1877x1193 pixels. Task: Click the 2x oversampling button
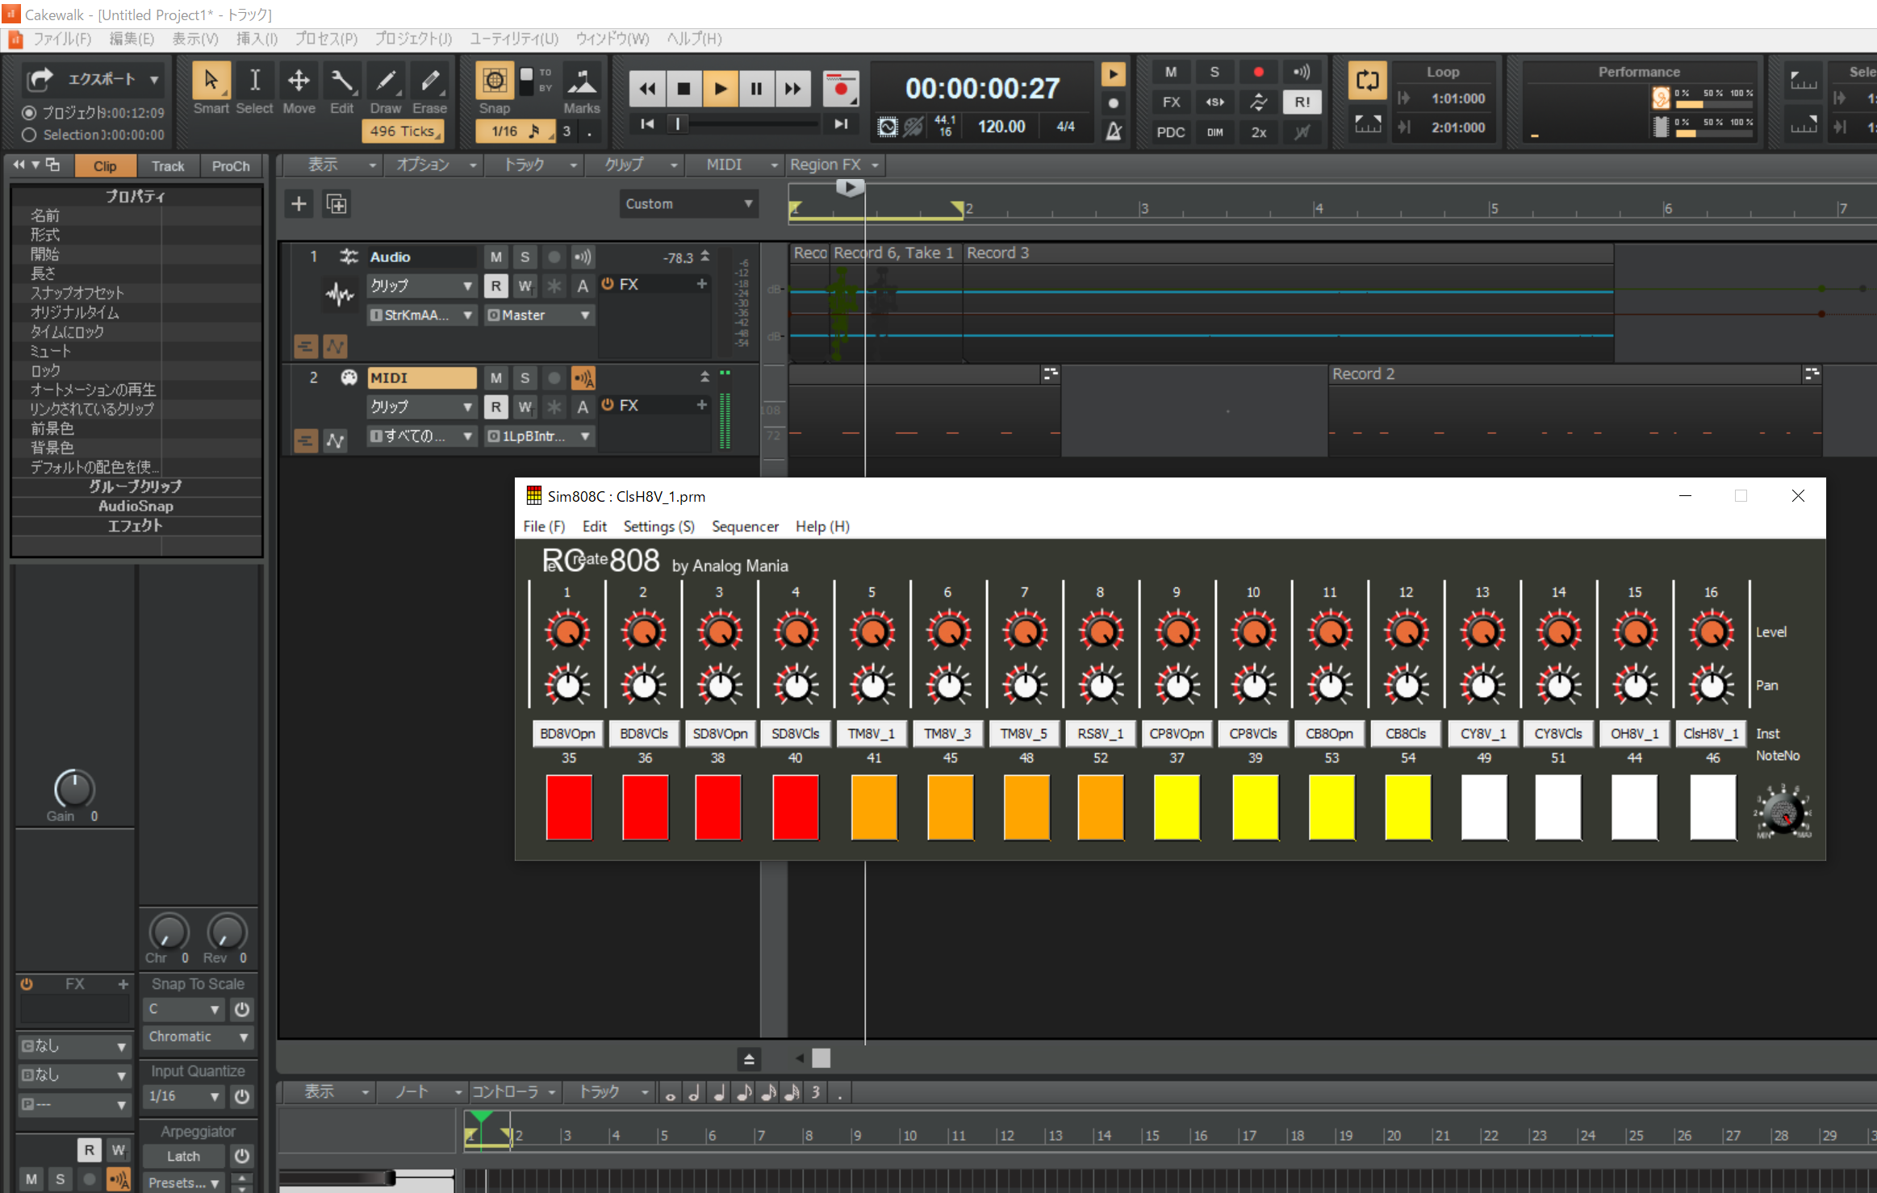(1258, 132)
